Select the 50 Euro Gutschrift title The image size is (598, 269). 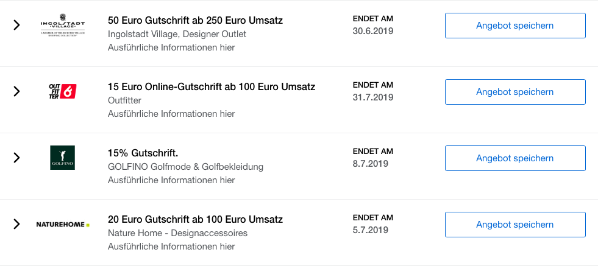[195, 20]
